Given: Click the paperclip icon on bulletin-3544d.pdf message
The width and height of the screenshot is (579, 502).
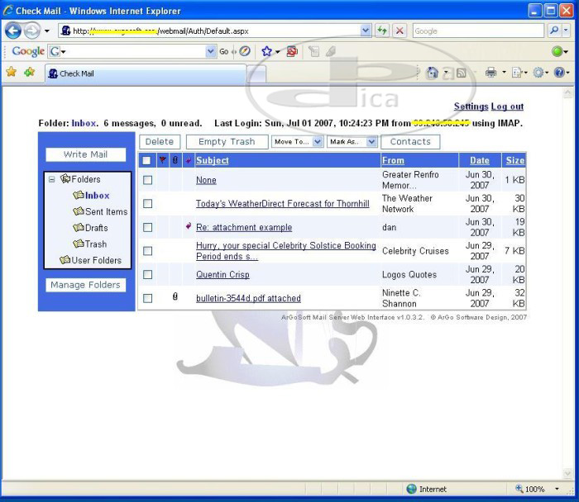Looking at the screenshot, I should 175,297.
